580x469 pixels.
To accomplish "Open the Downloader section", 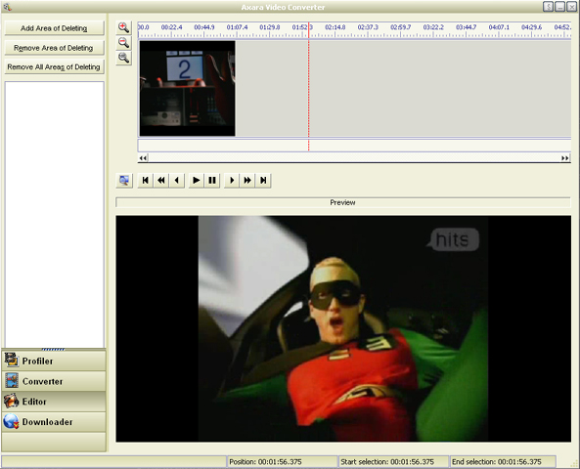I will (x=54, y=422).
